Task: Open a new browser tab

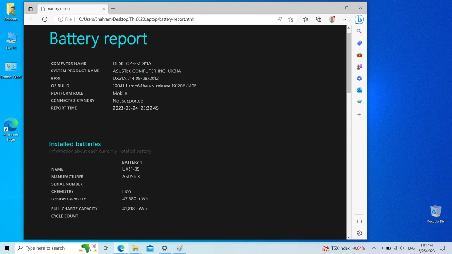Action: [x=113, y=9]
